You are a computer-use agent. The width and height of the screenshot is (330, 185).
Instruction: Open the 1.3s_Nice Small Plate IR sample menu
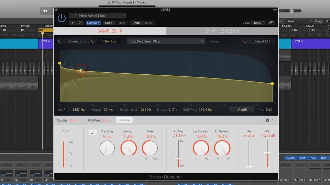(166, 41)
